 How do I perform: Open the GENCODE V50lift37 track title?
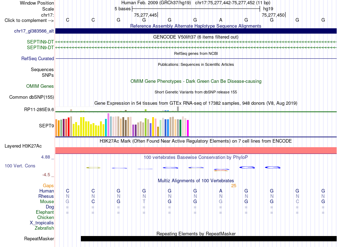(x=195, y=37)
